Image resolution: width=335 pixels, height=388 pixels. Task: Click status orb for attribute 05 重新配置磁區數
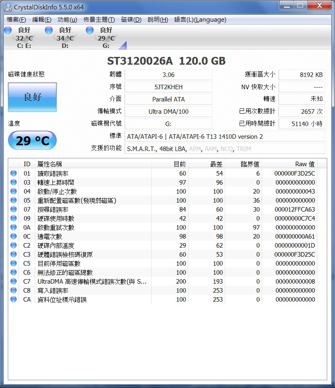pos(14,200)
